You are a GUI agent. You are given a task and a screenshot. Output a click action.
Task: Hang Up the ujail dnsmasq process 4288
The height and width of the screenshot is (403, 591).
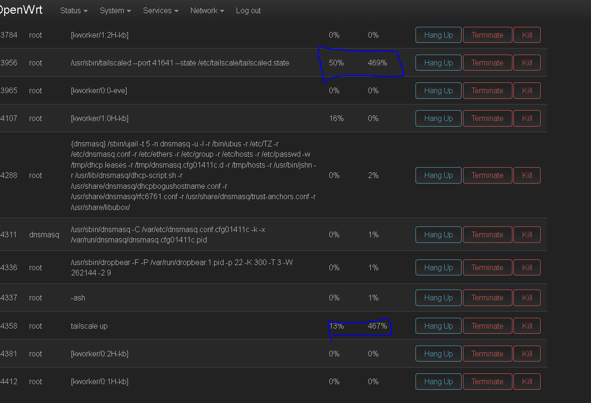tap(439, 175)
